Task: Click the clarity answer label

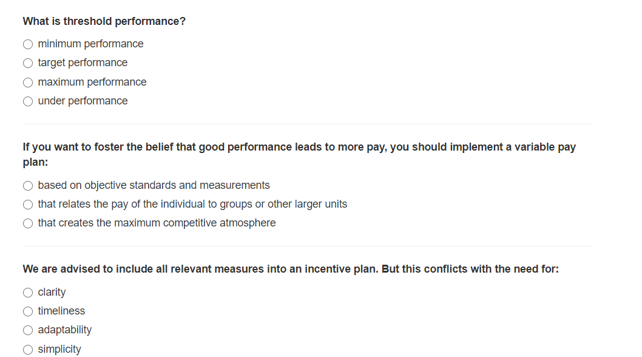Action: click(x=52, y=292)
